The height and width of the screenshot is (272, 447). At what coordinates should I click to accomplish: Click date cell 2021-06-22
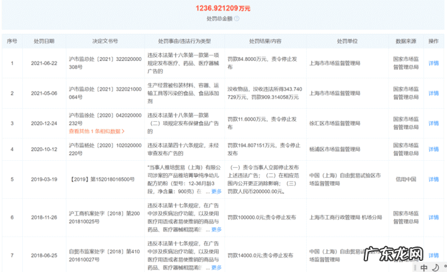coord(44,63)
